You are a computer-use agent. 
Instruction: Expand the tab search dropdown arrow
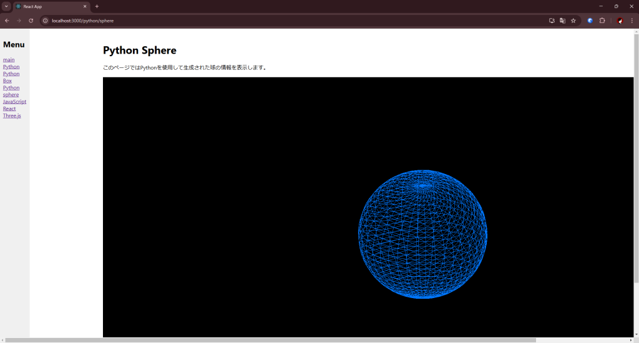pos(6,6)
